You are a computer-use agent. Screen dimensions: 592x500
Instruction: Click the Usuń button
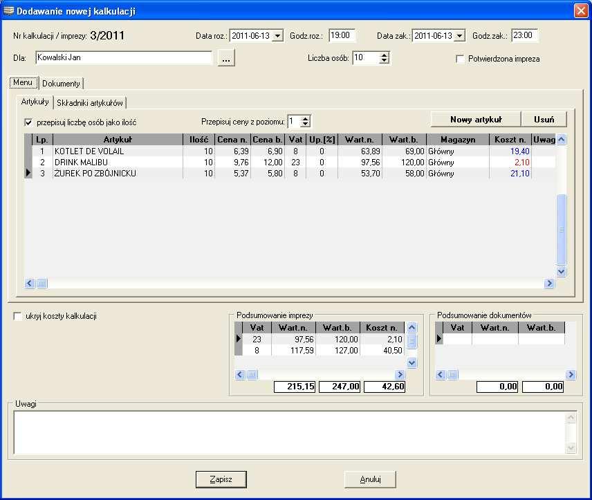point(544,120)
